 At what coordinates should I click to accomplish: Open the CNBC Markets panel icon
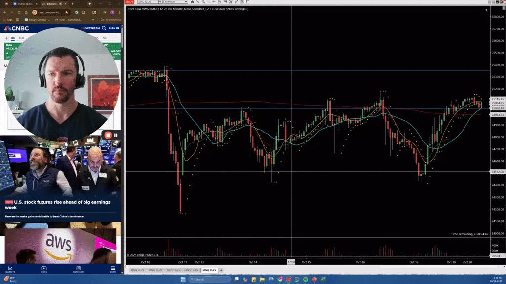11,269
